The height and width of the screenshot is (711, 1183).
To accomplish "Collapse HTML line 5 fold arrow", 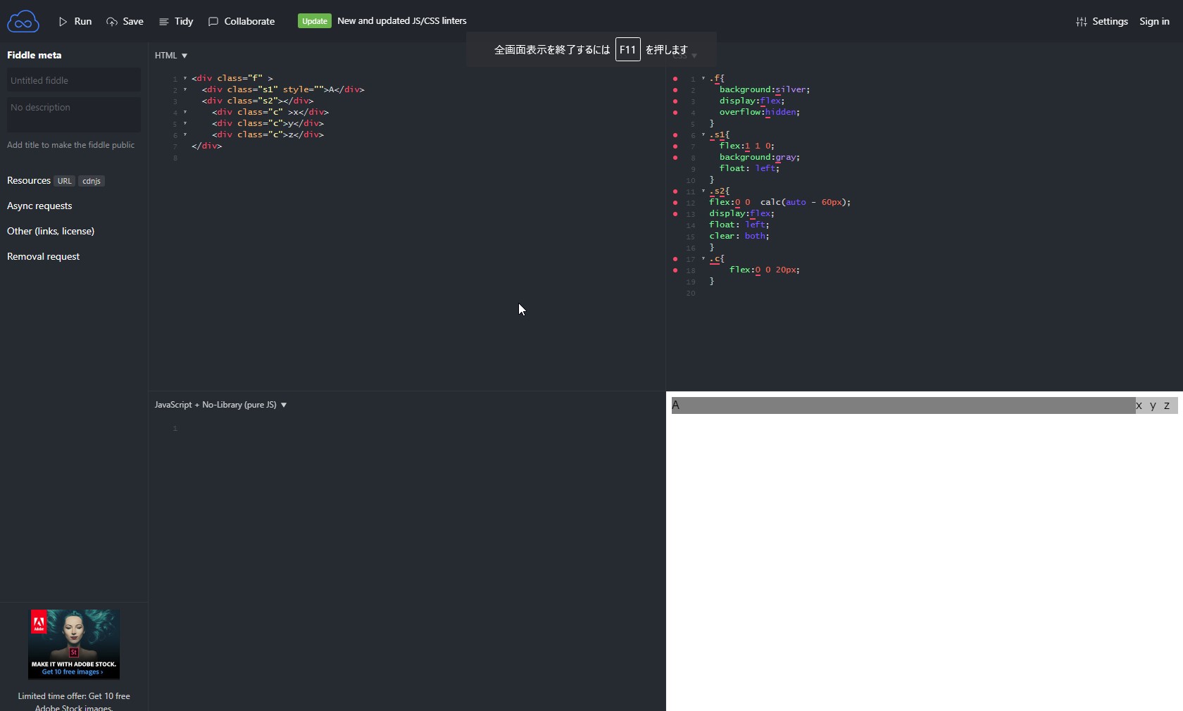I will tap(185, 123).
